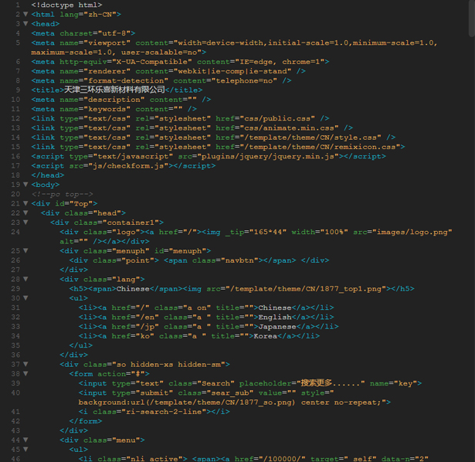The width and height of the screenshot is (475, 462).
Task: Collapse the body tag fold arrow on line 19
Action: [25, 185]
